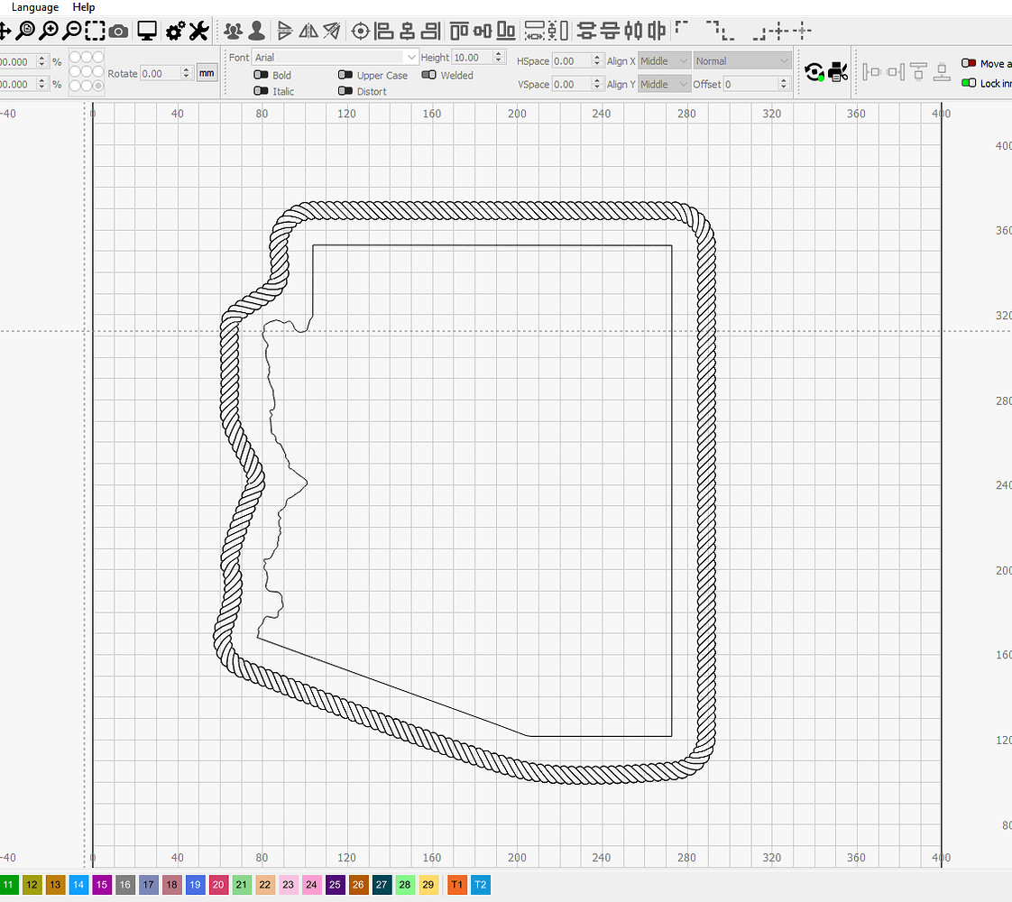The height and width of the screenshot is (902, 1012).
Task: Click the Rotate value stepper arrows
Action: click(186, 73)
